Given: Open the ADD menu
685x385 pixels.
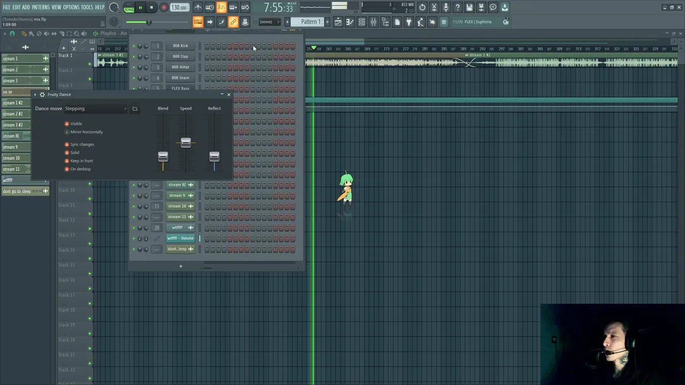Looking at the screenshot, I should [x=26, y=7].
